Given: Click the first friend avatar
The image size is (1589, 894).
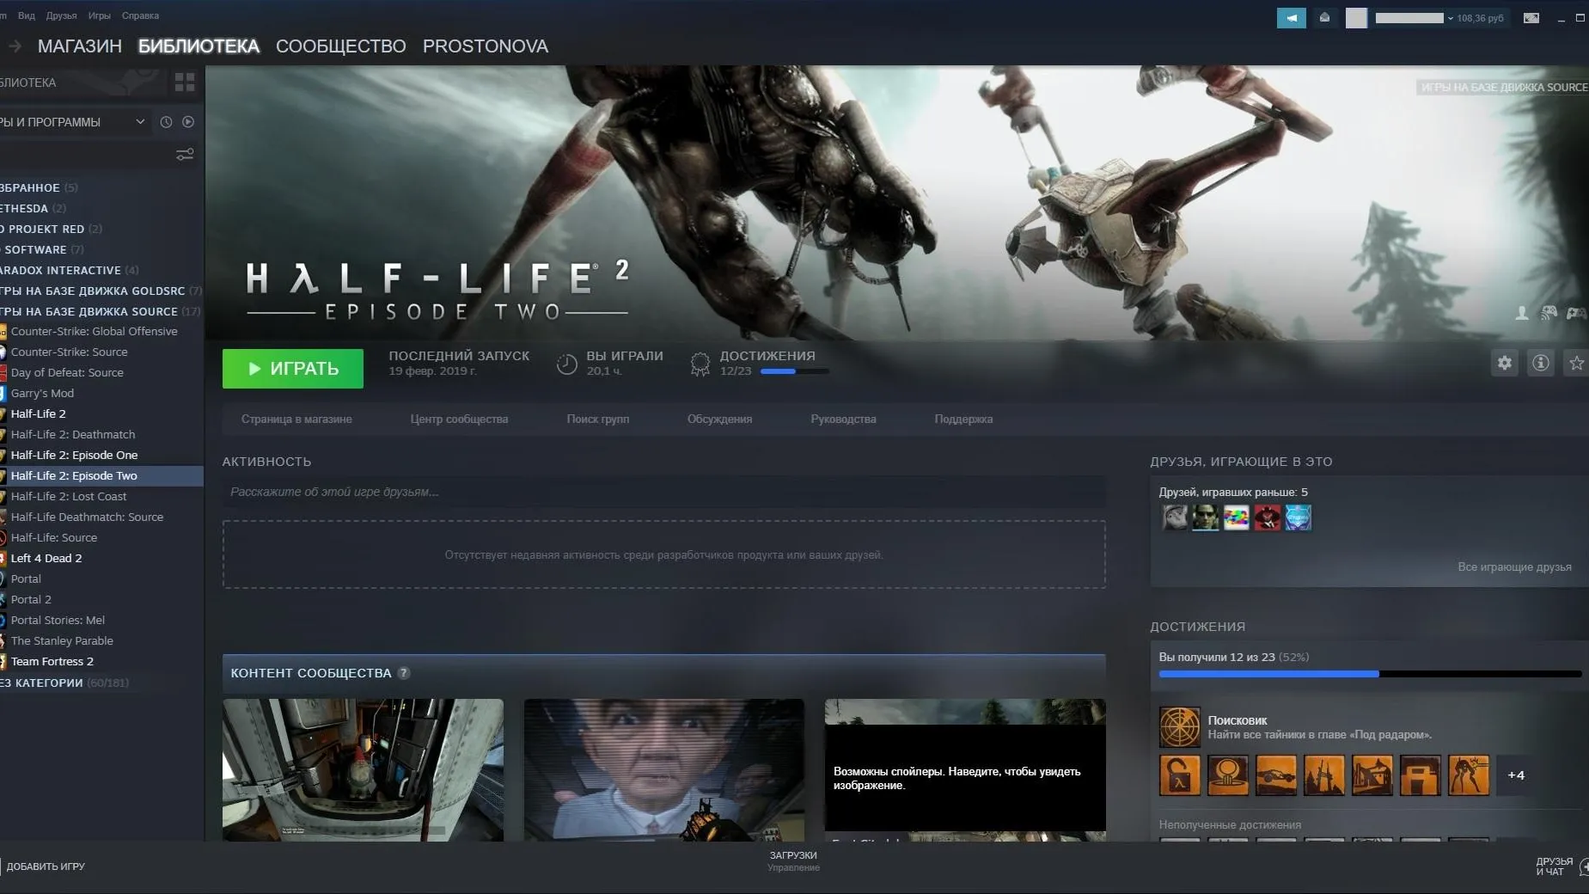Looking at the screenshot, I should pos(1175,517).
